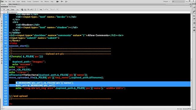Screen dimensions: 196x110
Task: Open the Insert menu
Action: click(x=18, y=2)
